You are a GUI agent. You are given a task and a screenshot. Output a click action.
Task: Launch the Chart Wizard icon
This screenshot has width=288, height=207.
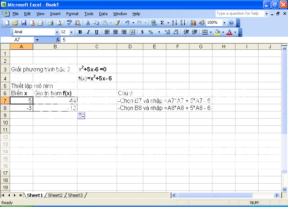[x=193, y=23]
